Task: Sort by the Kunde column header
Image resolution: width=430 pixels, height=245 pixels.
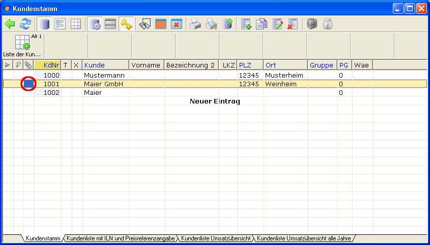Action: click(x=95, y=65)
